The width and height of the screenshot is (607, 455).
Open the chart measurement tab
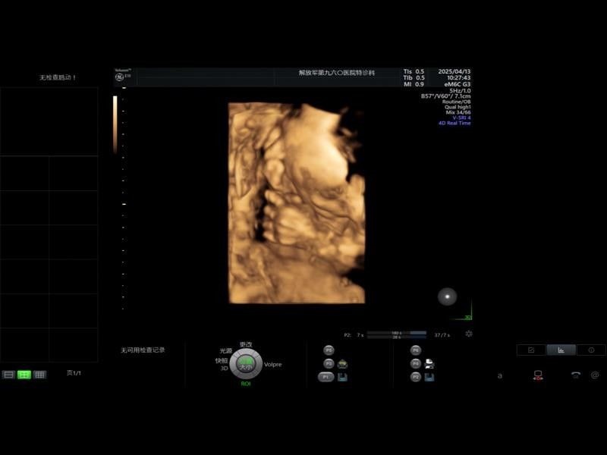(561, 350)
